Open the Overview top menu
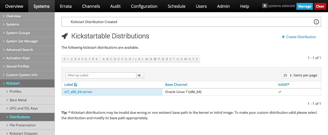328x135 pixels. pyautogui.click(x=14, y=6)
